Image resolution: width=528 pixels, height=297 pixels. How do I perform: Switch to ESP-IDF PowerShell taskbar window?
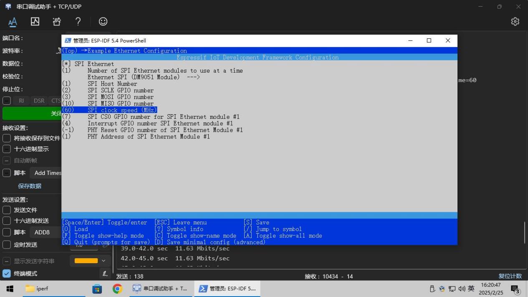coord(227,289)
